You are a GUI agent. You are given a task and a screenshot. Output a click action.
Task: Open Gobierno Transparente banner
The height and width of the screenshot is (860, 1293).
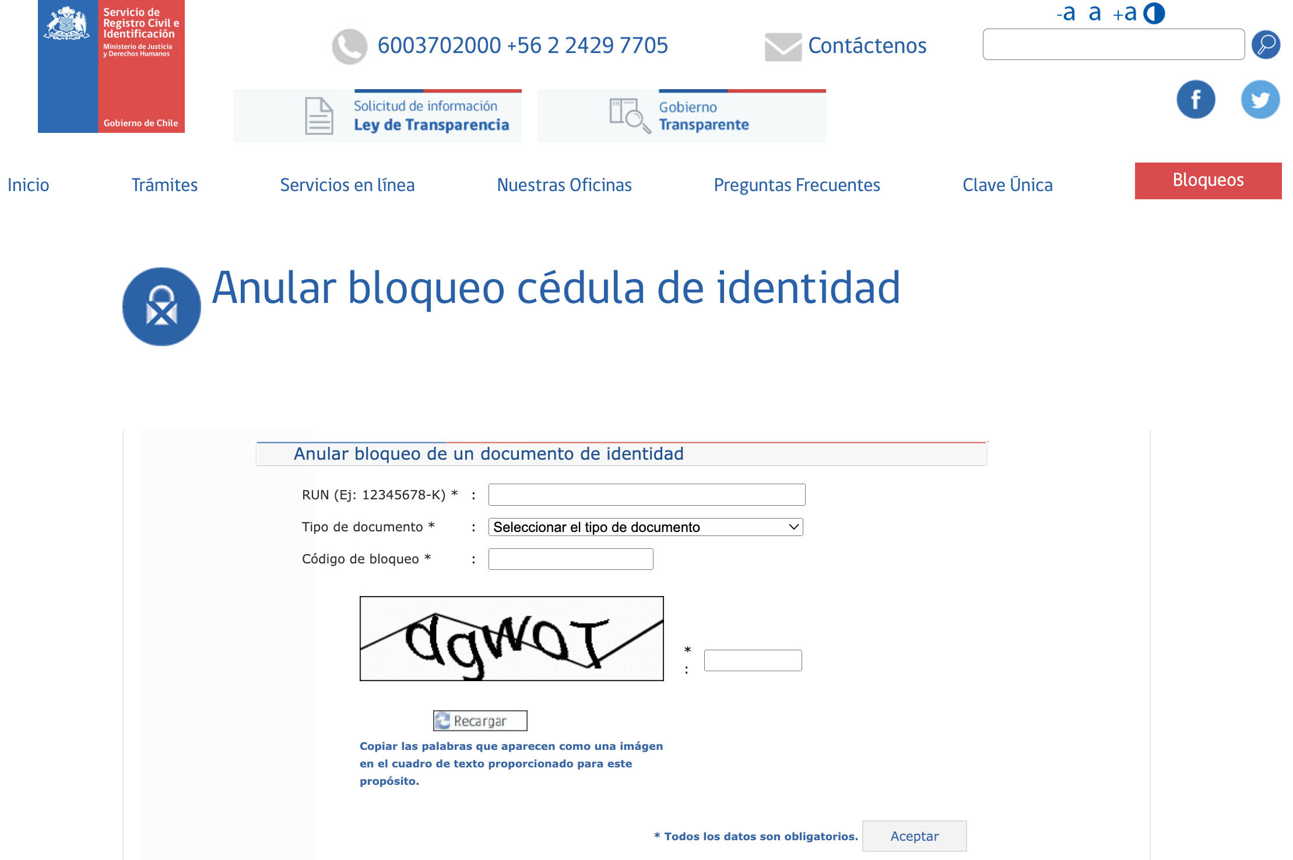tap(681, 116)
